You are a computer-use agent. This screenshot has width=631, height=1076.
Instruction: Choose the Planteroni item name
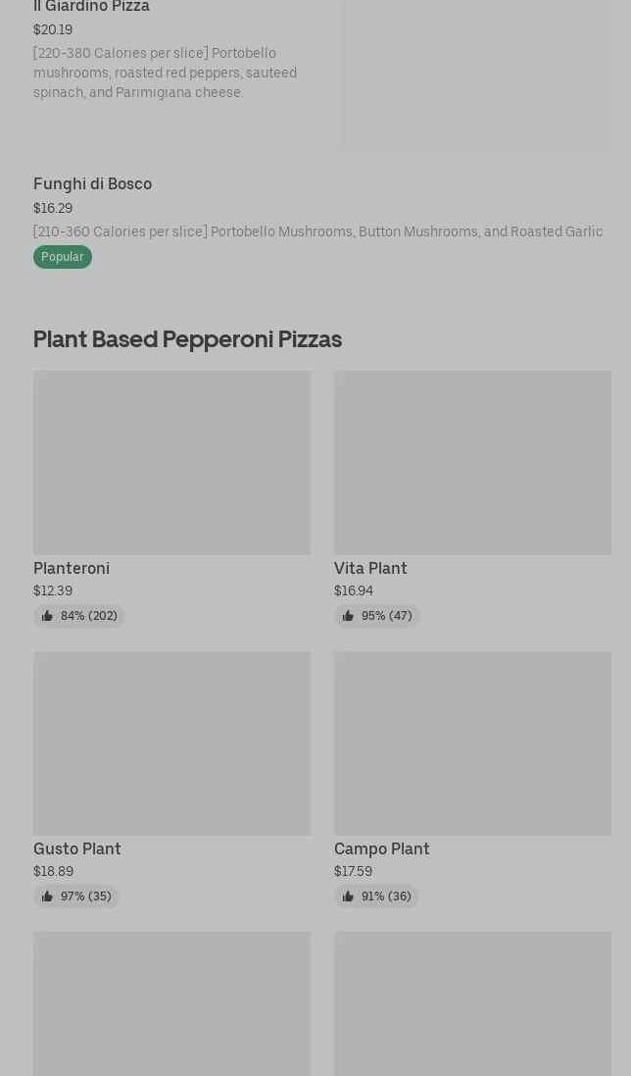pyautogui.click(x=72, y=569)
